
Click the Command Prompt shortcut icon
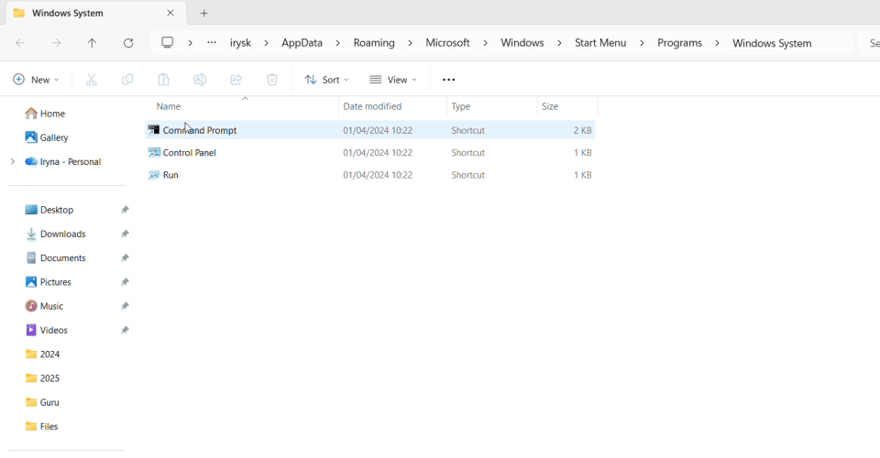(154, 130)
